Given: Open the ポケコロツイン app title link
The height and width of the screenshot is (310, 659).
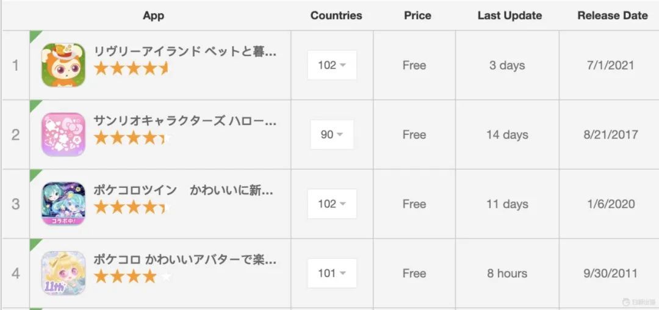Looking at the screenshot, I should 183,190.
